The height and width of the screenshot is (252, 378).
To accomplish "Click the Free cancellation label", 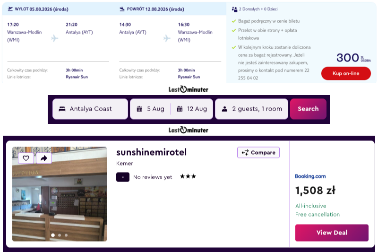I will pyautogui.click(x=318, y=214).
